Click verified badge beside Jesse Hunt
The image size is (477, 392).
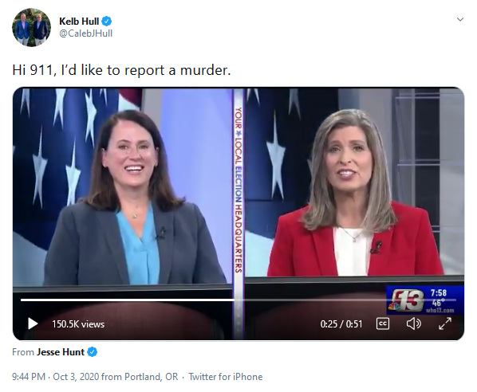pyautogui.click(x=93, y=352)
